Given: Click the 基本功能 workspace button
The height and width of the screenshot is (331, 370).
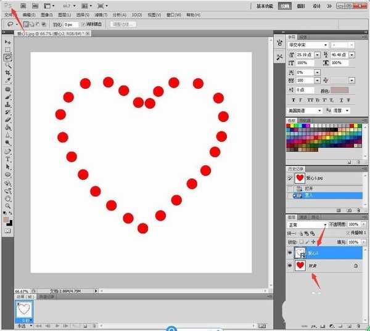Looking at the screenshot, I should 265,5.
